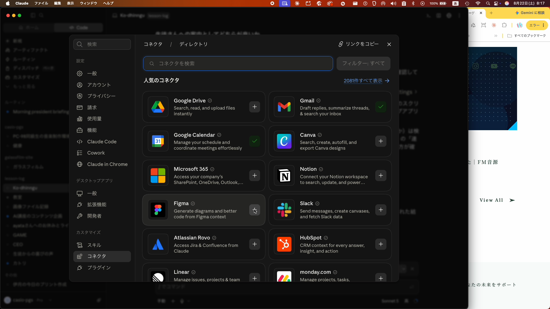Add the Notion connector
Image resolution: width=550 pixels, height=309 pixels.
381,175
